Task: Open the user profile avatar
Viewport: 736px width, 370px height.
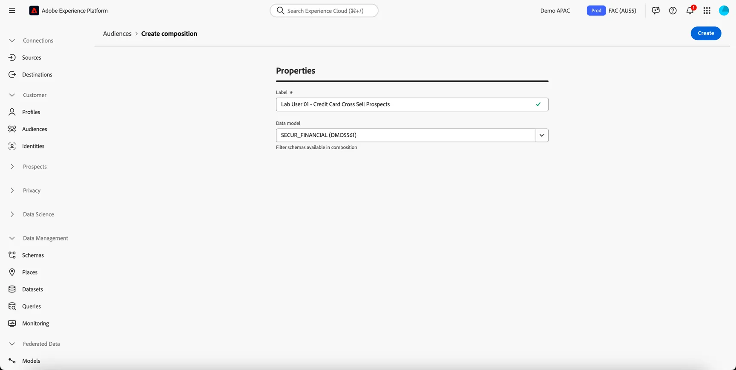Action: click(724, 11)
